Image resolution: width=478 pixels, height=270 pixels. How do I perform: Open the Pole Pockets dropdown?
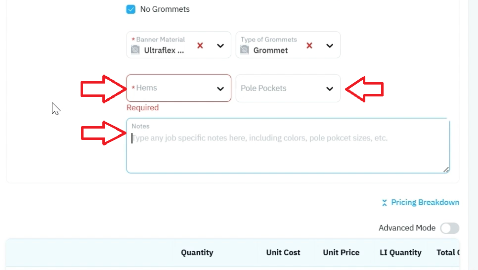pyautogui.click(x=288, y=89)
